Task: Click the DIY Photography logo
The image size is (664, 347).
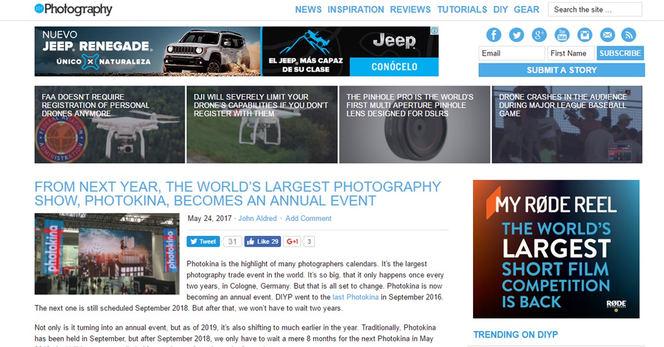Action: (73, 9)
